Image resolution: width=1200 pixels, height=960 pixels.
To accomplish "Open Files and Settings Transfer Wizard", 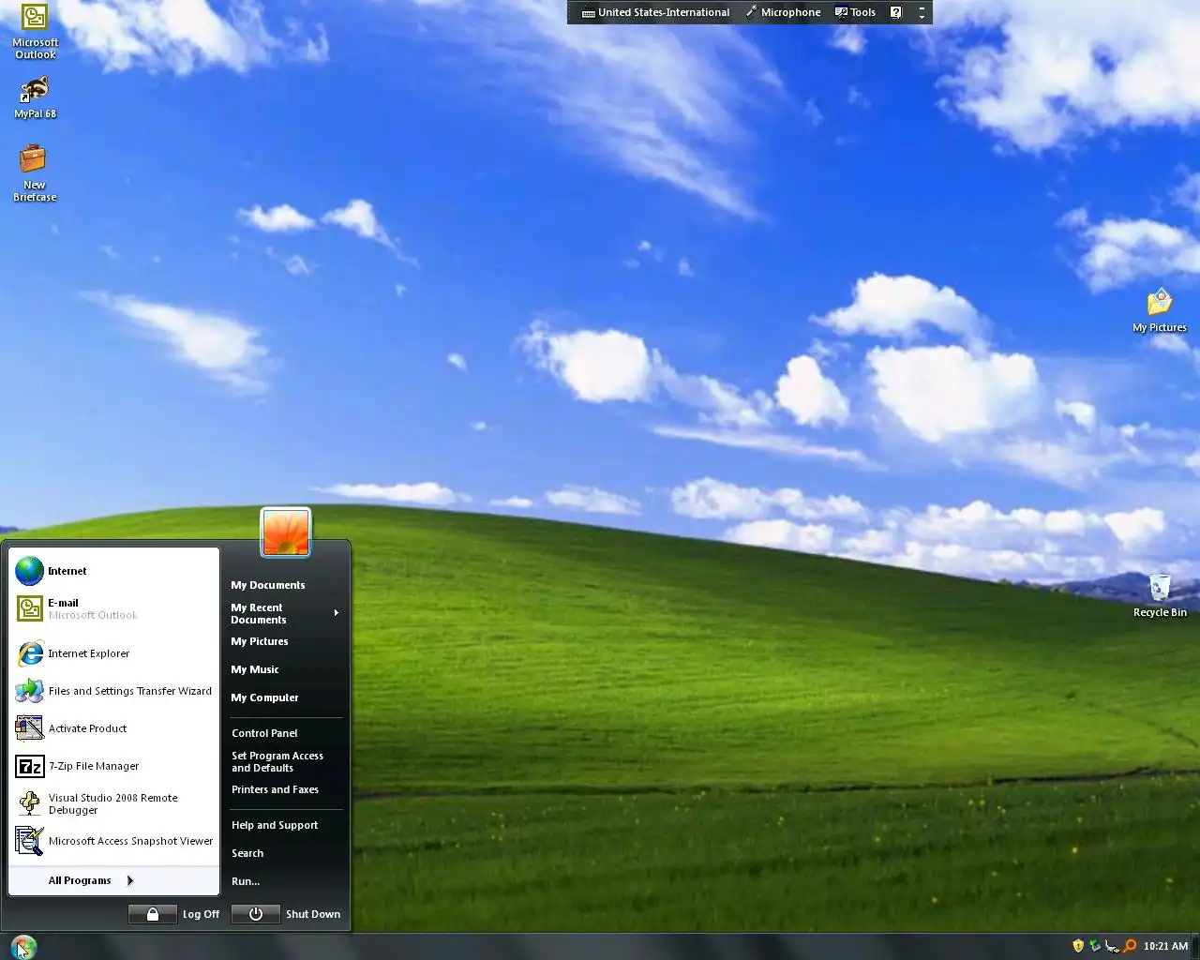I will pos(114,691).
